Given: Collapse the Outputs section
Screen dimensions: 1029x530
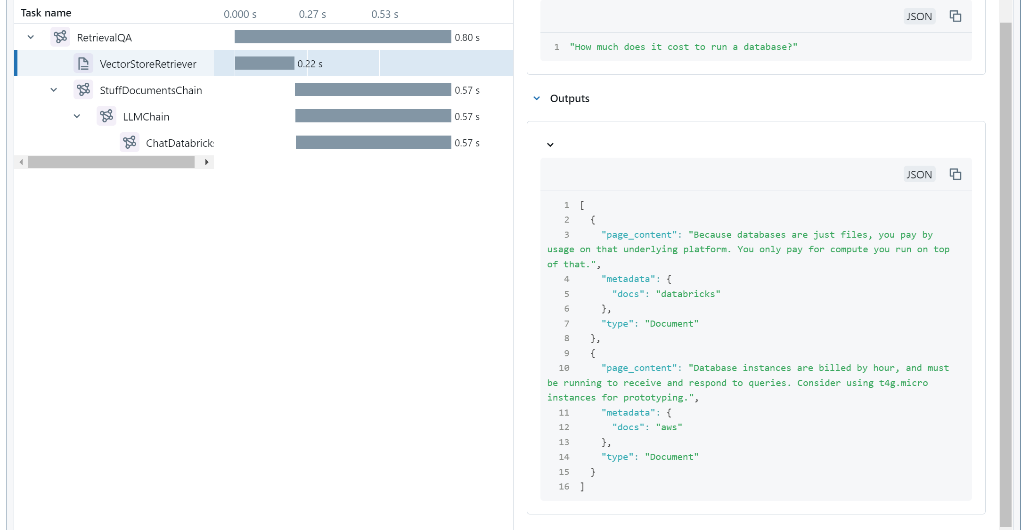Looking at the screenshot, I should tap(537, 98).
